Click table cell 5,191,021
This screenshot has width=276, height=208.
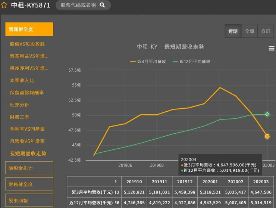coord(160,192)
